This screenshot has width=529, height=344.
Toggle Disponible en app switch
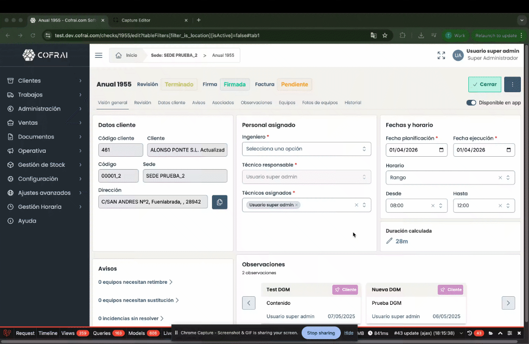(x=471, y=103)
